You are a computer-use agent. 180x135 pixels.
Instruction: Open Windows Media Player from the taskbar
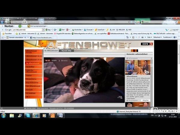point(44,115)
